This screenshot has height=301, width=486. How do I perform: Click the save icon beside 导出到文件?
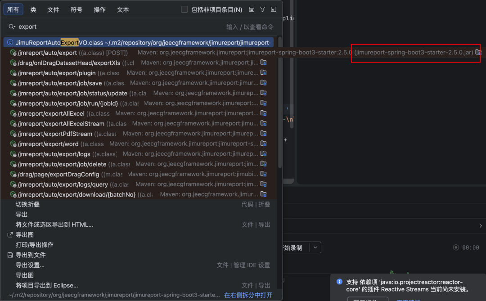click(10, 255)
